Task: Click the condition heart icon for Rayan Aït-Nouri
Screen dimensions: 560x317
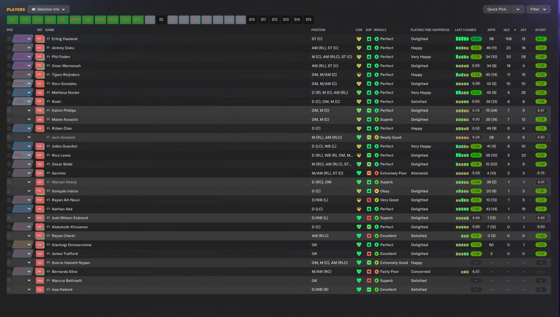Action: coord(359,200)
